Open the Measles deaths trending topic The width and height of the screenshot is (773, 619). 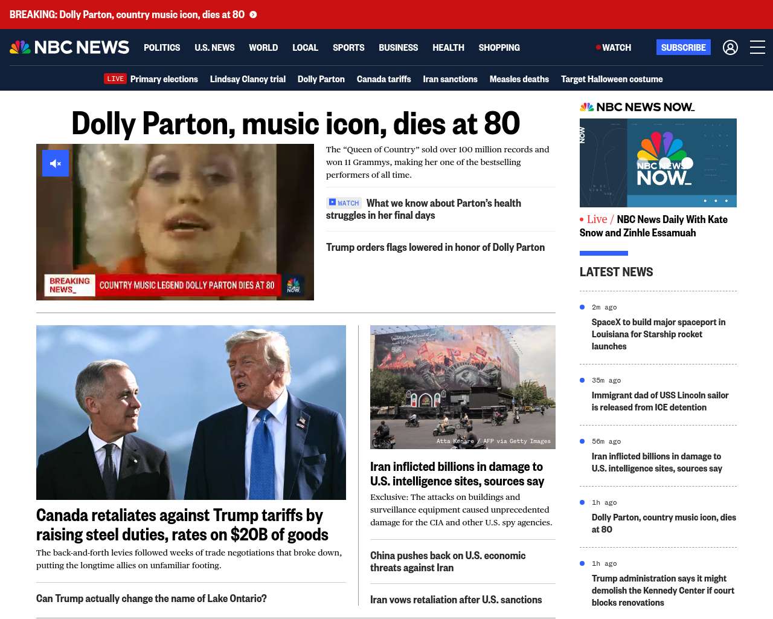click(x=519, y=79)
